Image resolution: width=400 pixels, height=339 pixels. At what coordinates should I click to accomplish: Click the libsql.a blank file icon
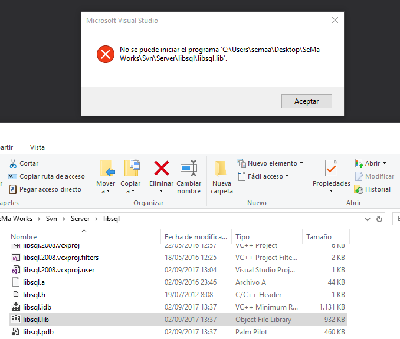click(16, 282)
